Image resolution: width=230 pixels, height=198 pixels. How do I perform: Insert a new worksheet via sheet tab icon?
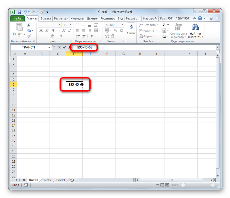click(72, 180)
